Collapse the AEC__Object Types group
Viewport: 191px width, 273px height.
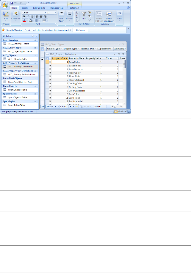(35, 48)
